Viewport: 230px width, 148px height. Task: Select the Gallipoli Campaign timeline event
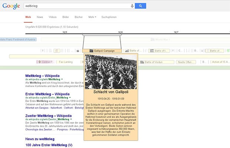pos(102,51)
